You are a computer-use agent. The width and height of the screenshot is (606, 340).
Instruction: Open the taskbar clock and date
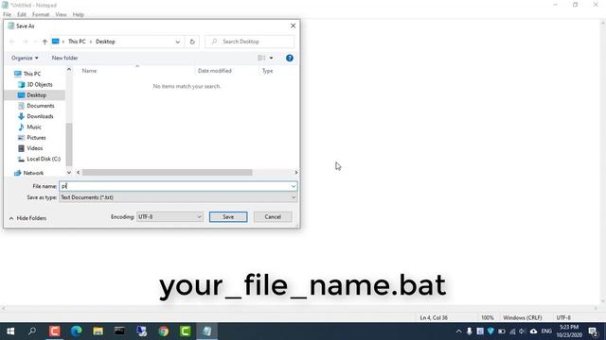coord(569,331)
